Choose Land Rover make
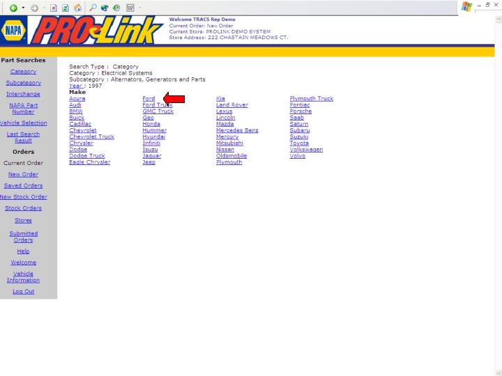This screenshot has width=502, height=376. coord(231,105)
